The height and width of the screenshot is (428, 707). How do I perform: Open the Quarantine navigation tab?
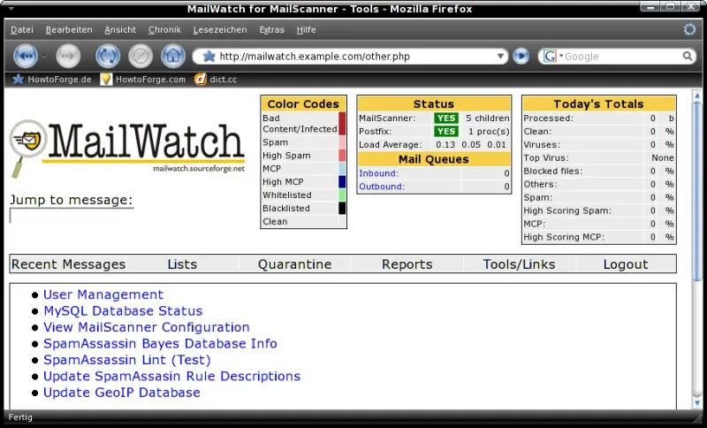tap(295, 264)
